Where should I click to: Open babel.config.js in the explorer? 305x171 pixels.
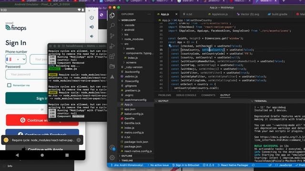pos(133,114)
